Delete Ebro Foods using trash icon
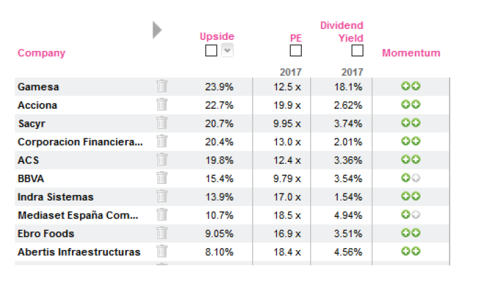 coord(162,233)
